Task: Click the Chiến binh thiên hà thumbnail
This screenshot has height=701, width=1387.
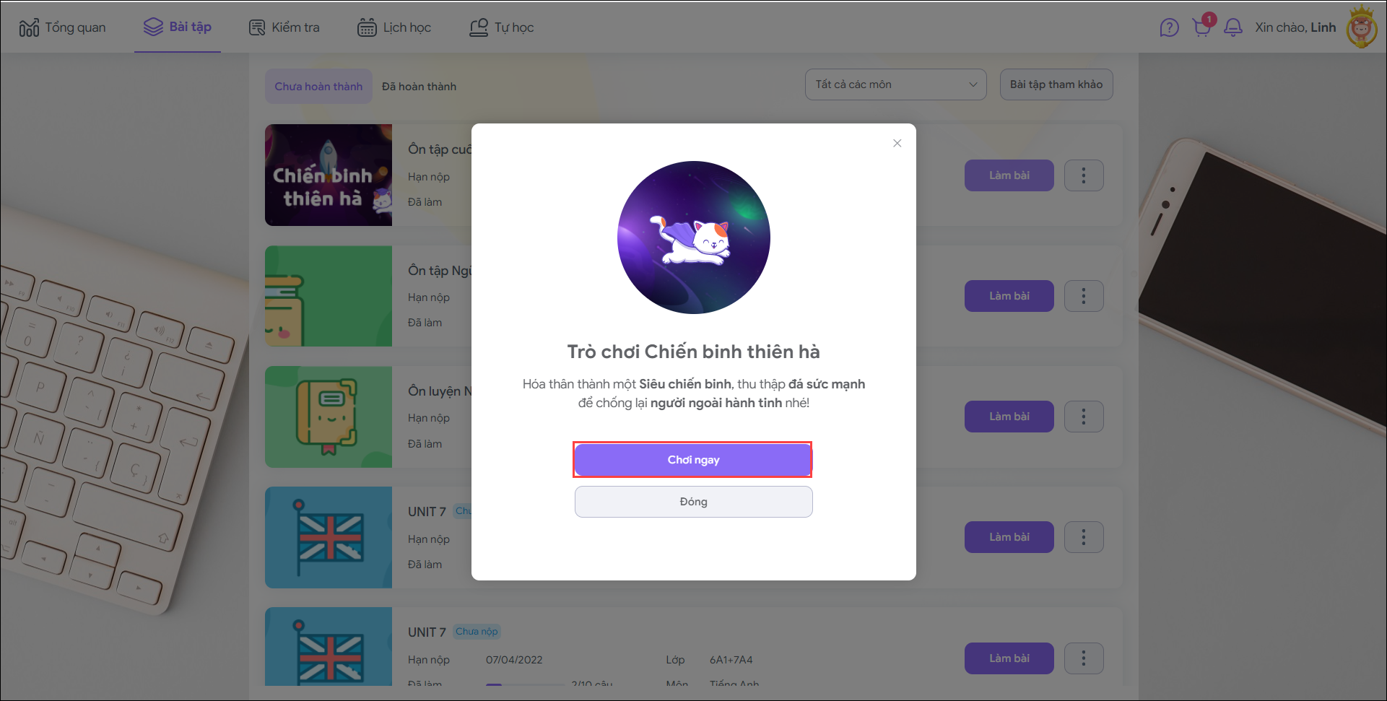Action: click(x=329, y=175)
